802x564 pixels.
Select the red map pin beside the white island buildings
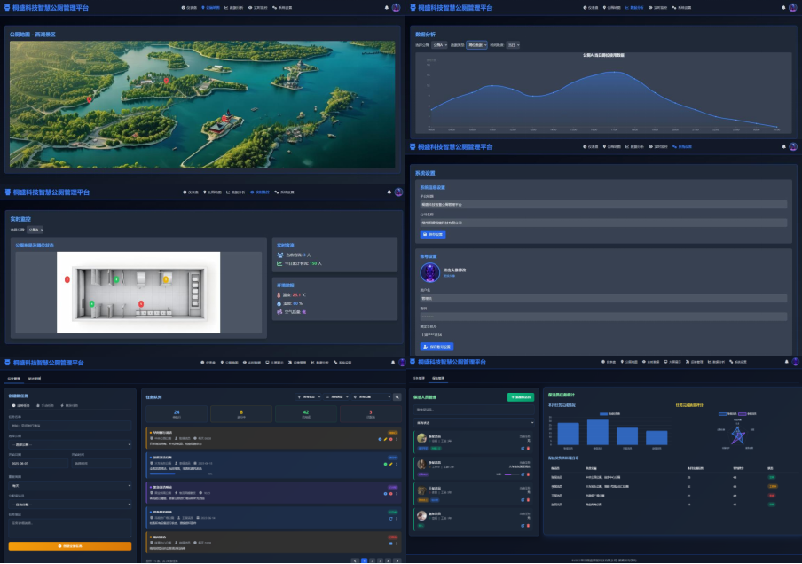click(x=166, y=81)
